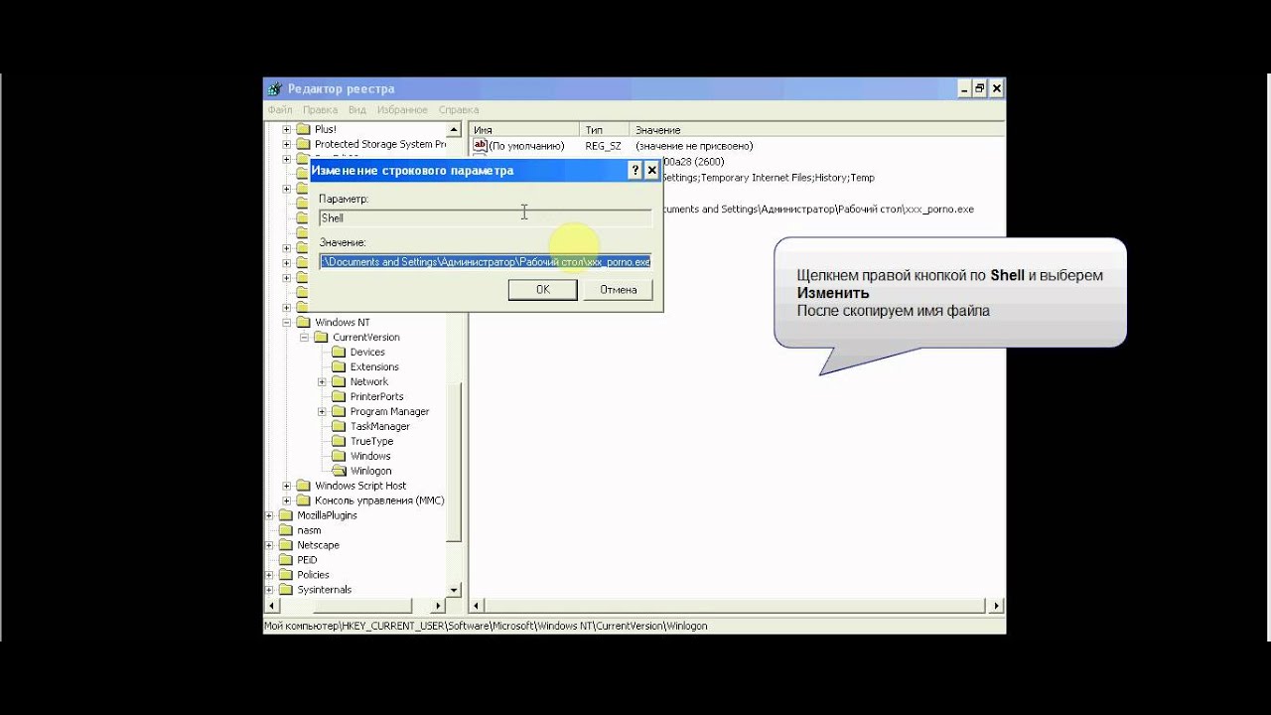This screenshot has width=1271, height=715.
Task: Click the CurrentVersion folder icon
Action: (x=321, y=337)
